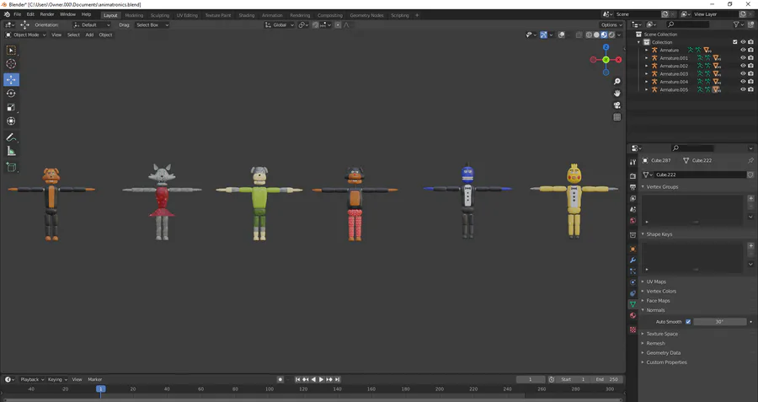Uncheck the Collection exclude checkbox
The image size is (758, 402).
[x=735, y=42]
